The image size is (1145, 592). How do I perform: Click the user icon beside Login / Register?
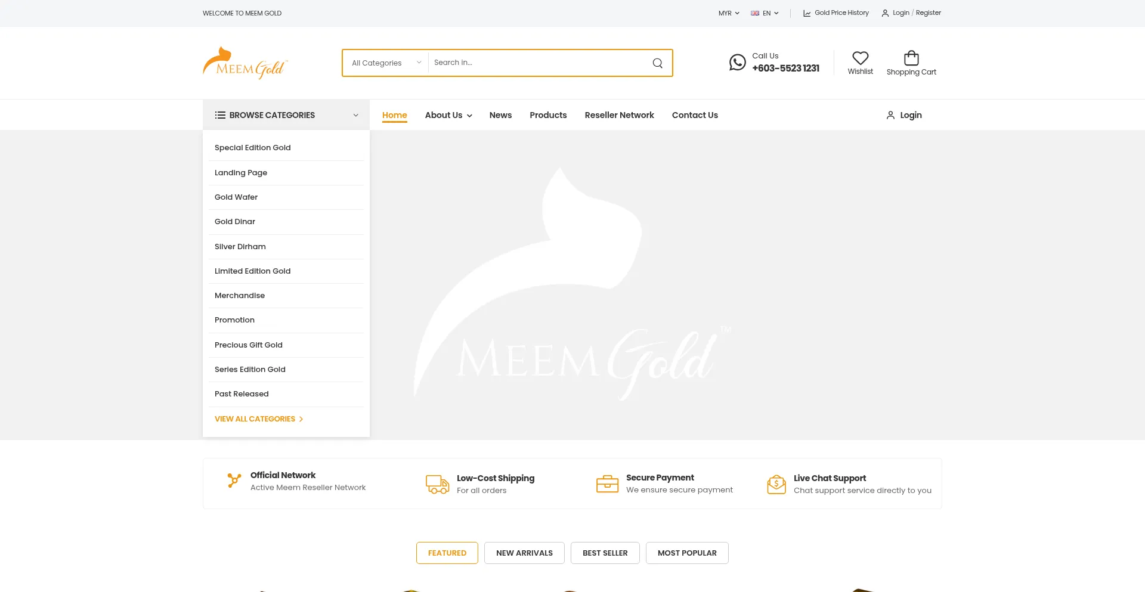[885, 13]
